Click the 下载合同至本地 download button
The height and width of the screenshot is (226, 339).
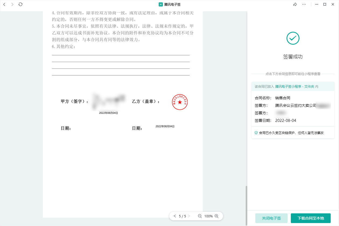click(311, 218)
